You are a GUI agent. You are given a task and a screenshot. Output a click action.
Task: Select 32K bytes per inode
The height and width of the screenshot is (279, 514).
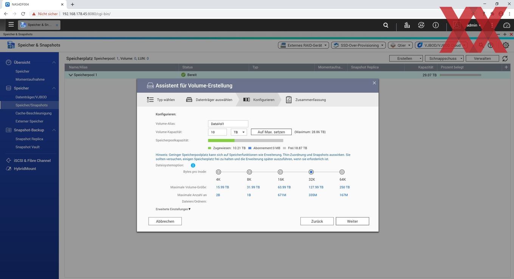click(x=311, y=172)
